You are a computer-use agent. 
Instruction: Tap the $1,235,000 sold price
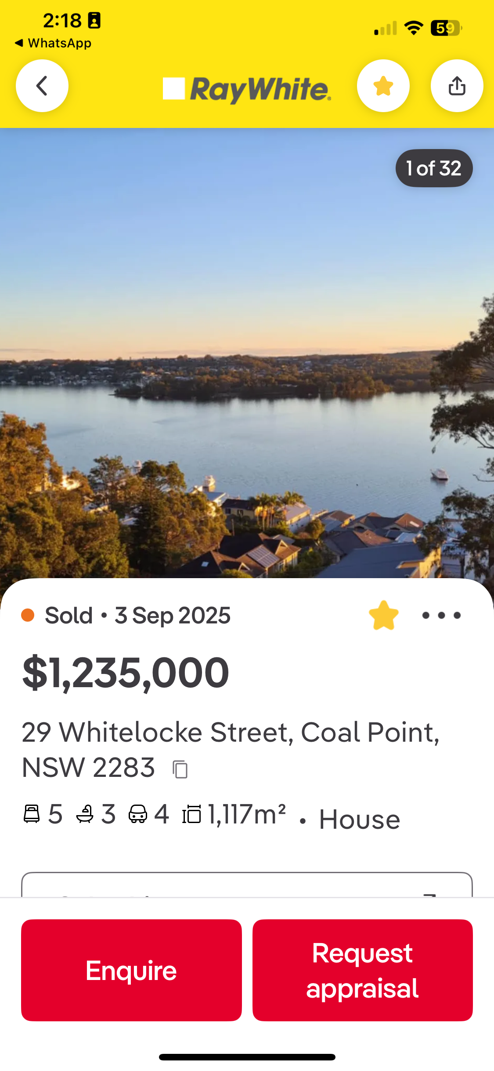tap(126, 673)
